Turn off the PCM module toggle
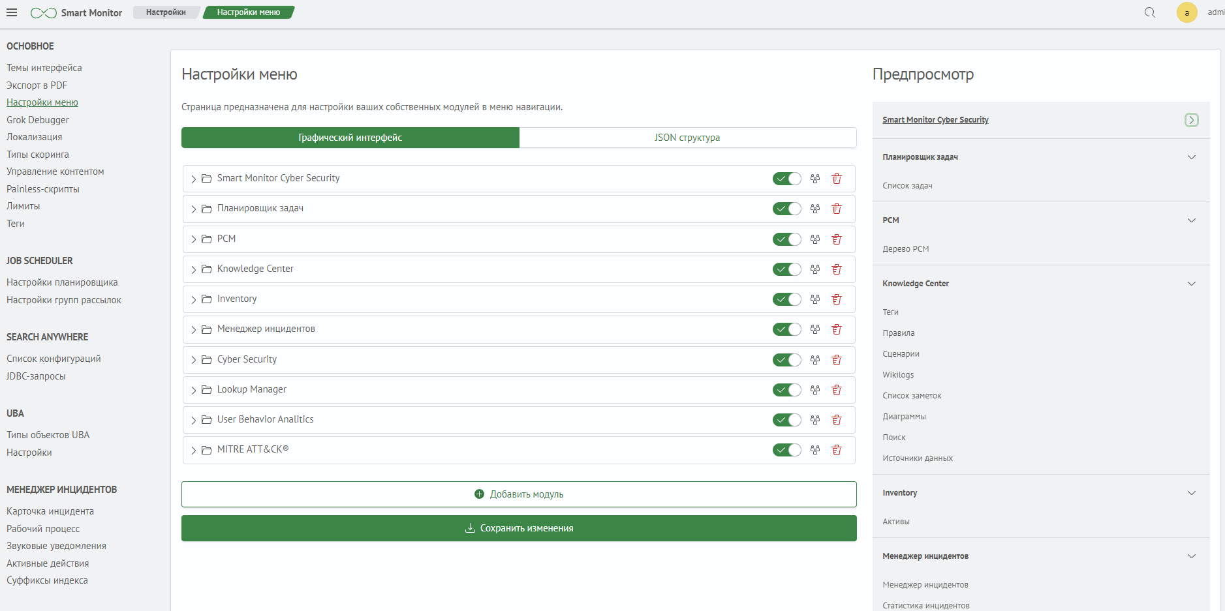Screen dimensions: 1225x611 pos(787,239)
